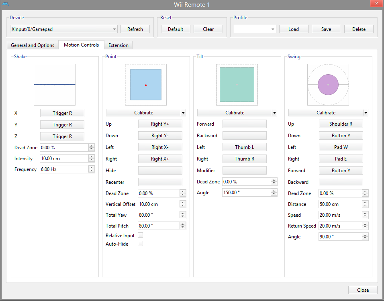The height and width of the screenshot is (301, 384).
Task: Click the Save profile button
Action: (x=326, y=29)
